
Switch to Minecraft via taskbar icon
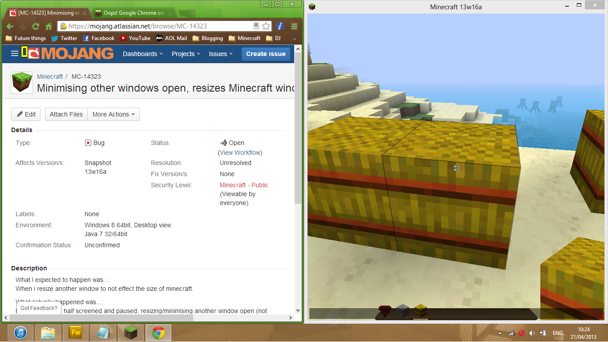point(130,333)
